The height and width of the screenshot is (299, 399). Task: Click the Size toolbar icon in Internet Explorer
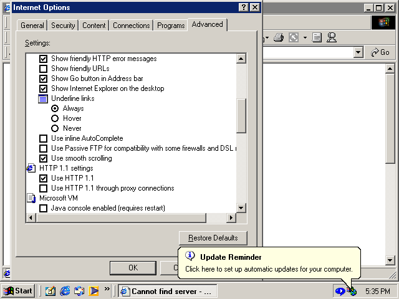tap(294, 38)
